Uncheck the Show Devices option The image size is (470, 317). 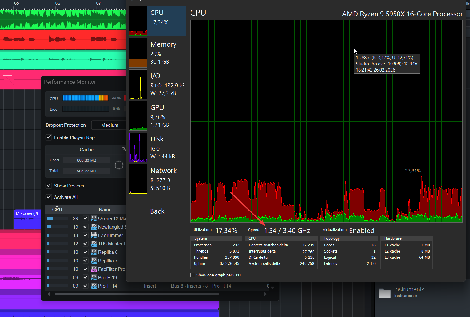click(49, 185)
